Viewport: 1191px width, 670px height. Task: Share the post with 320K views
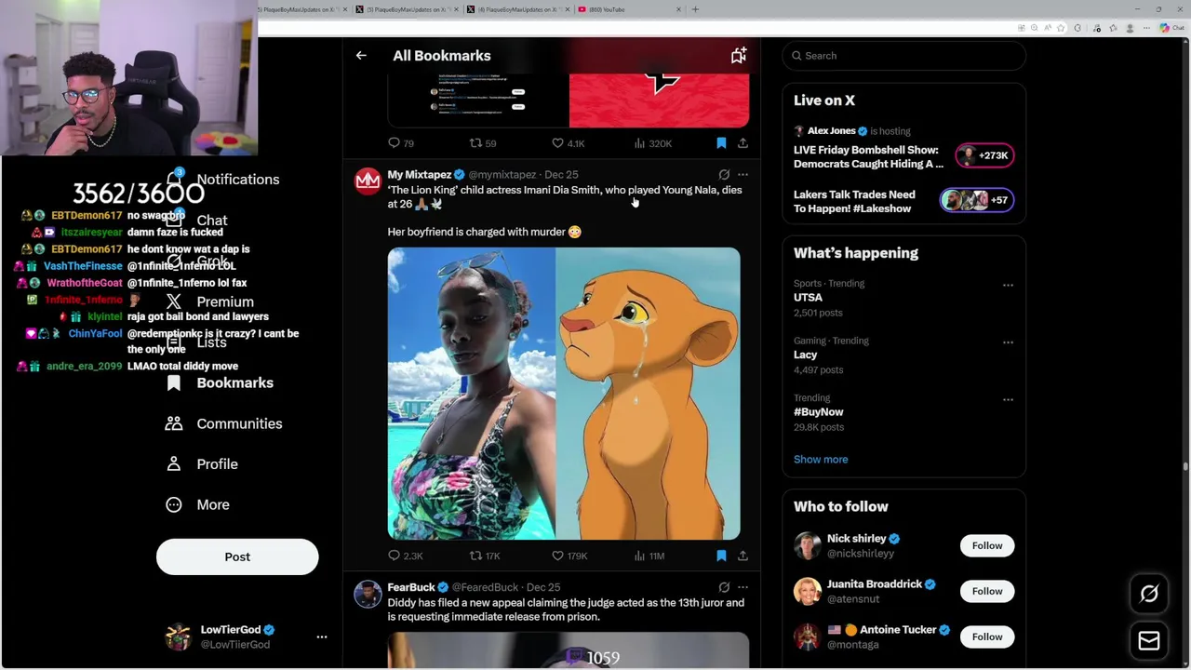click(743, 143)
